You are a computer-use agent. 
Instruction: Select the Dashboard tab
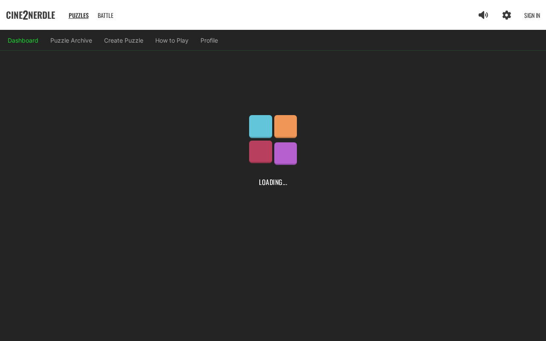[x=23, y=40]
